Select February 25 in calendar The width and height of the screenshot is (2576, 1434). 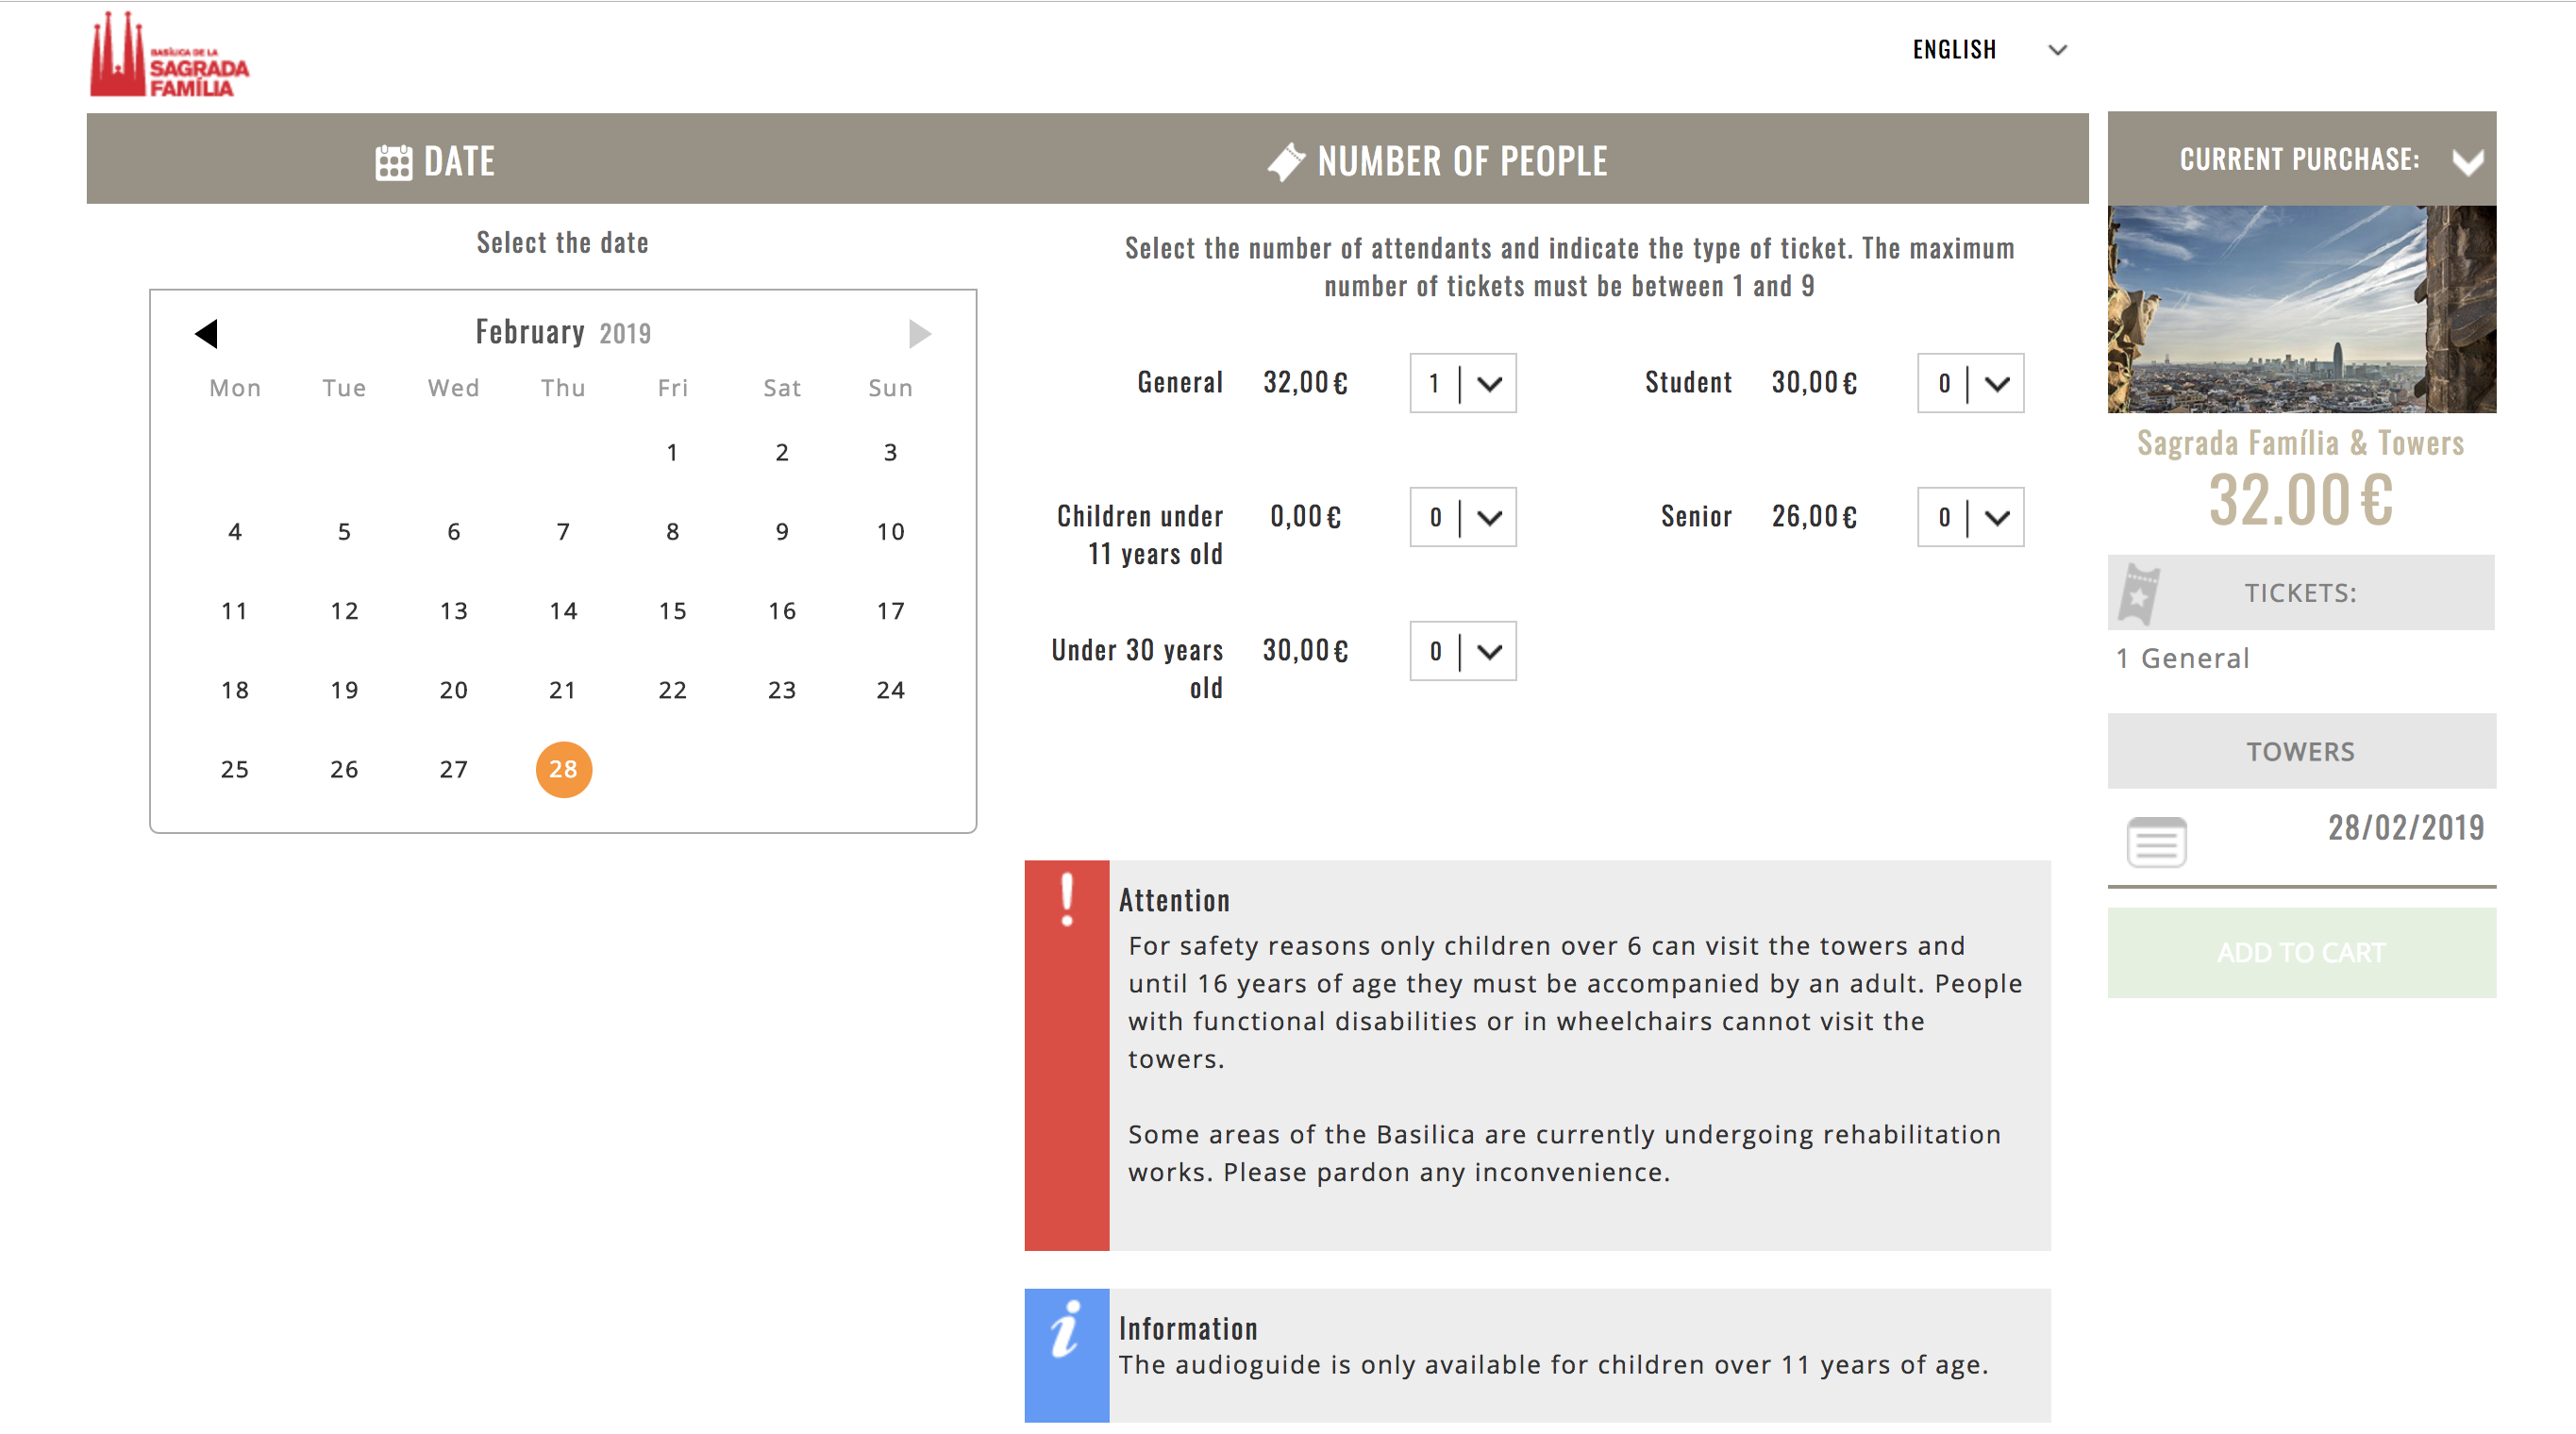click(234, 769)
